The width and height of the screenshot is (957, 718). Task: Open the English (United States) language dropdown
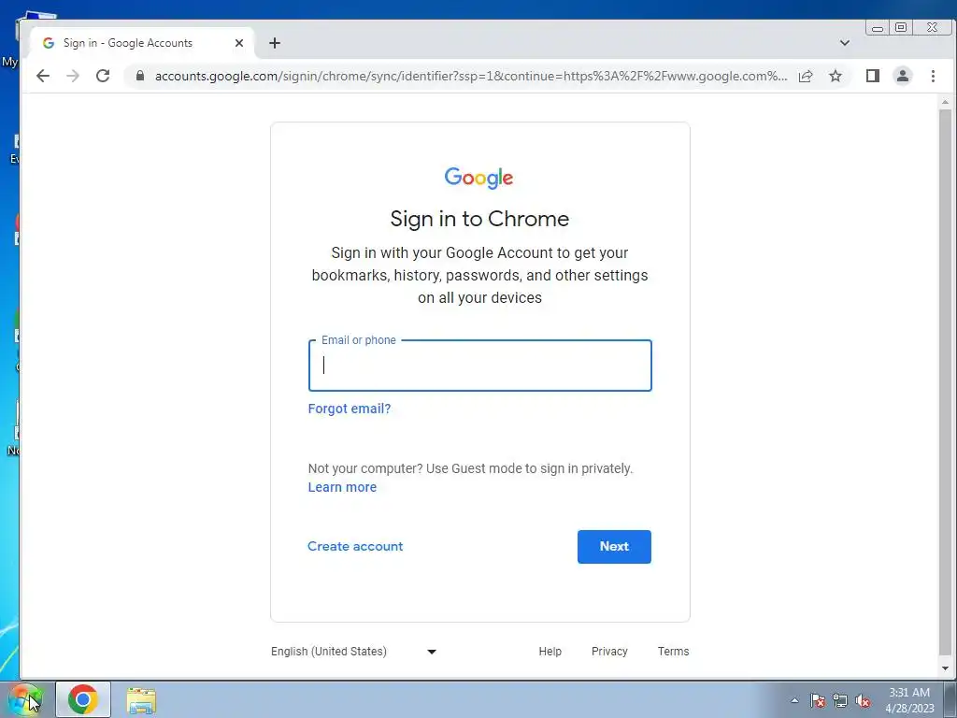(x=354, y=652)
